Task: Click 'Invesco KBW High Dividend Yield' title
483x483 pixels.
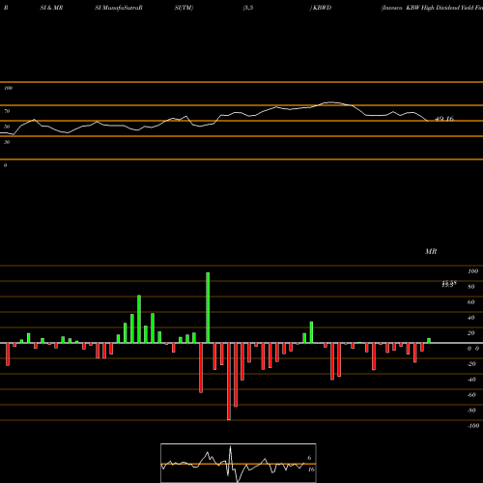Action: 432,8
